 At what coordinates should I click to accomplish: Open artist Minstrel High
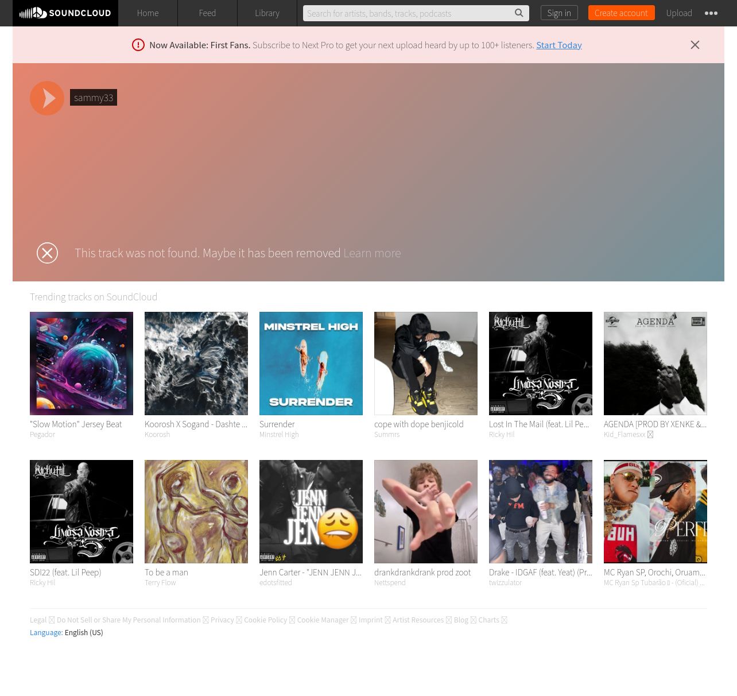pos(279,435)
